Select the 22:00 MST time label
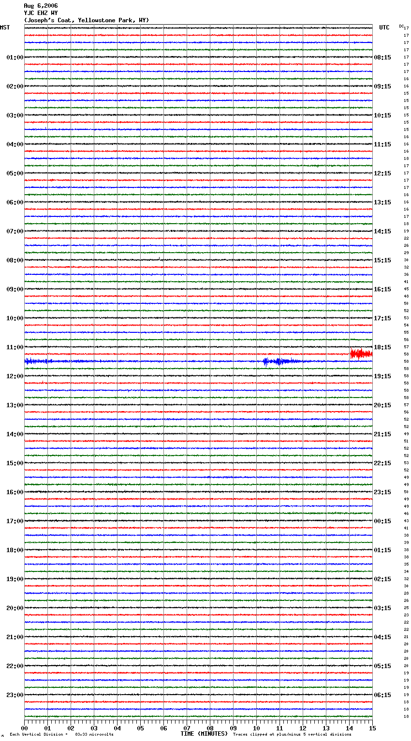Screen dimensions: 411x741 pyautogui.click(x=15, y=666)
